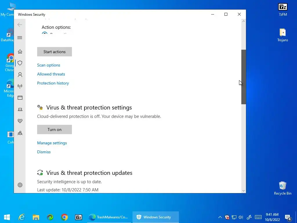Screen dimensions: 297x223
Task: Select Windows Security taskbar button
Action: (x=155, y=217)
